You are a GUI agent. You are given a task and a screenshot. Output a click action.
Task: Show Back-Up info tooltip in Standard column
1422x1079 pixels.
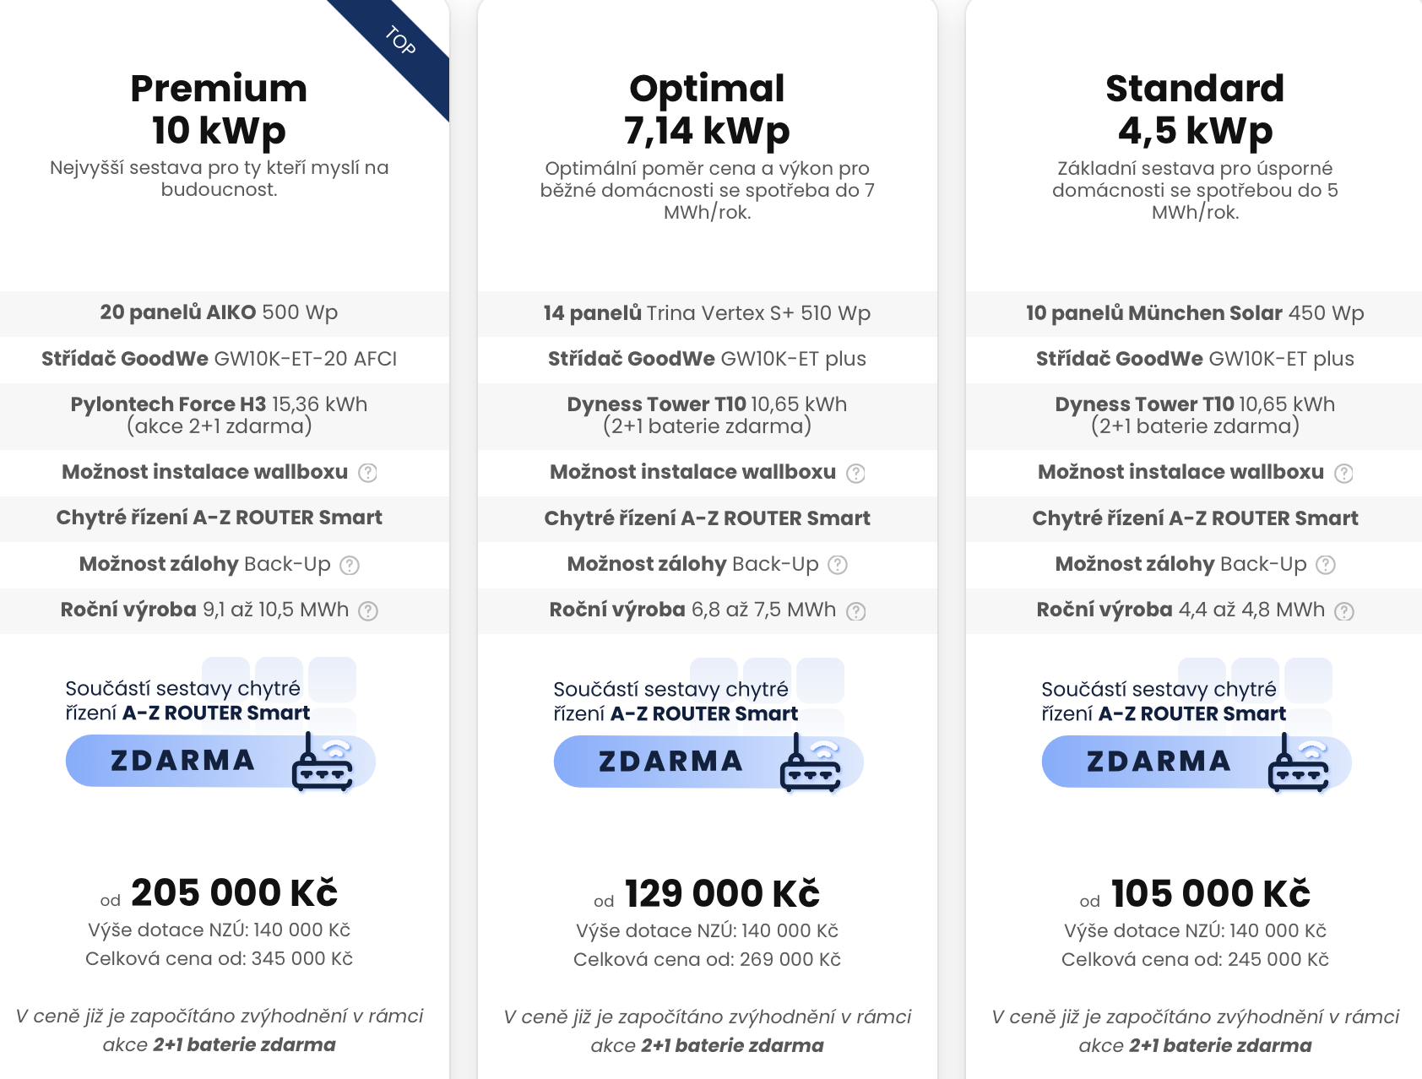coord(1326,565)
